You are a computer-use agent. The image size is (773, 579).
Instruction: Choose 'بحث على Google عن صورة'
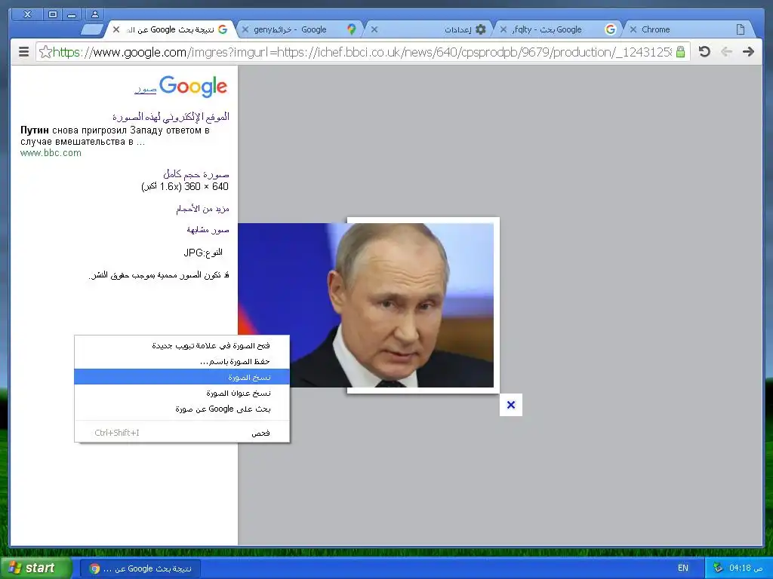point(182,409)
